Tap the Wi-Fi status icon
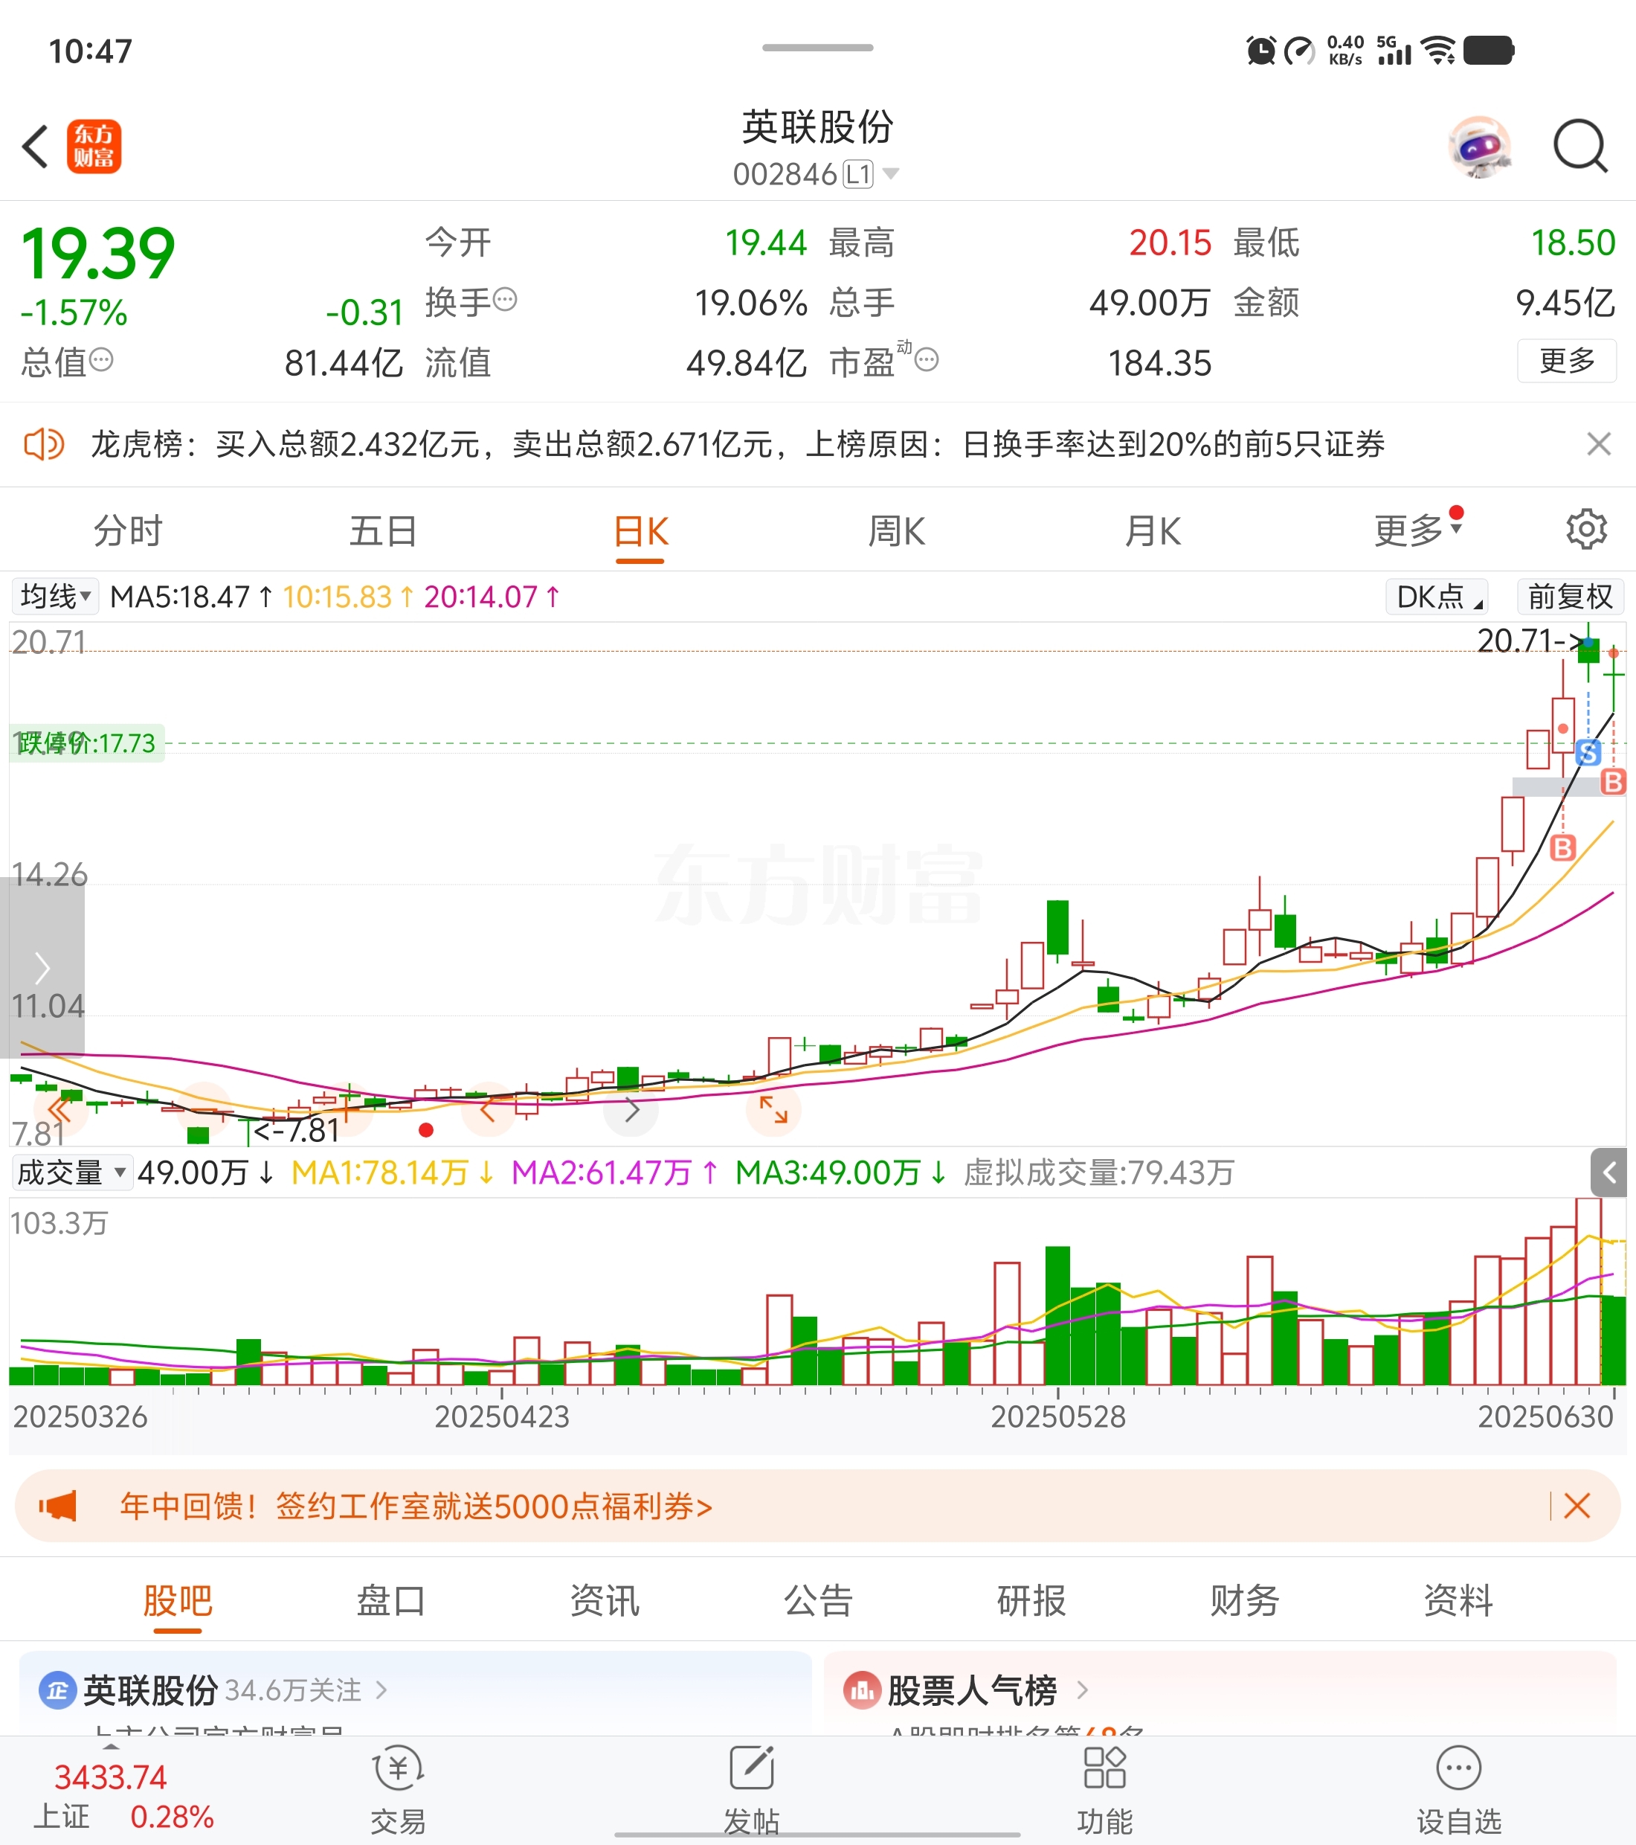 (1437, 51)
